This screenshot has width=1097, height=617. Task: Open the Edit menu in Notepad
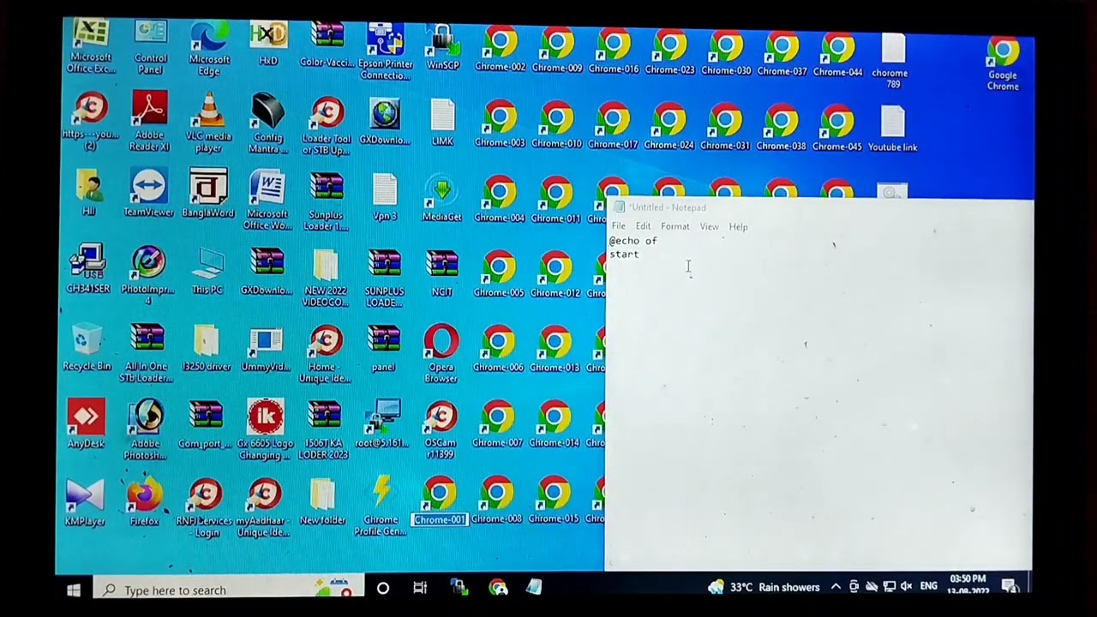coord(643,226)
